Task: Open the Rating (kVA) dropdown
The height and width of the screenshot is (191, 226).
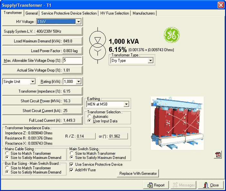Action: click(x=78, y=82)
